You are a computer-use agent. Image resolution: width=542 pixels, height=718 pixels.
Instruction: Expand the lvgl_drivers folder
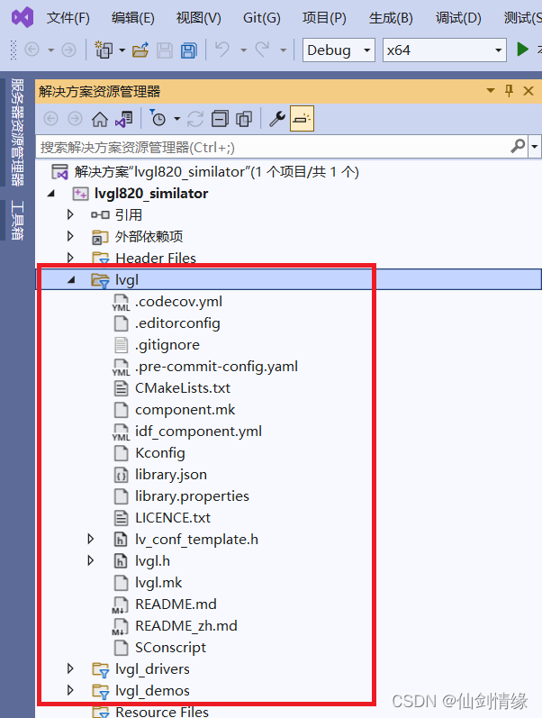[x=70, y=668]
